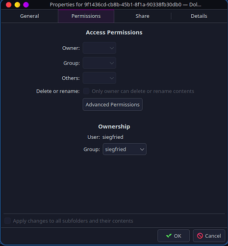Image resolution: width=228 pixels, height=246 pixels.
Task: Open the Advanced Permissions dialog
Action: tap(113, 104)
